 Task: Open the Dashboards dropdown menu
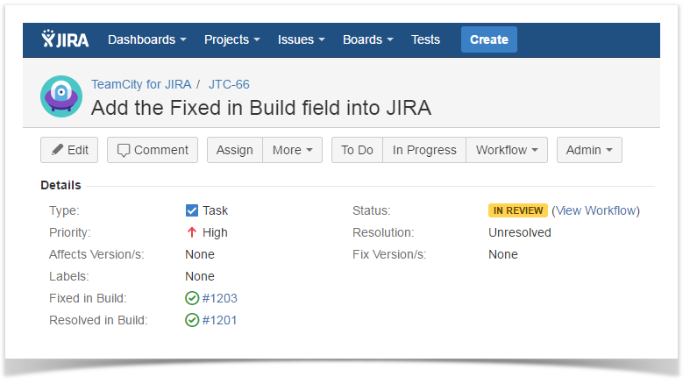(146, 39)
